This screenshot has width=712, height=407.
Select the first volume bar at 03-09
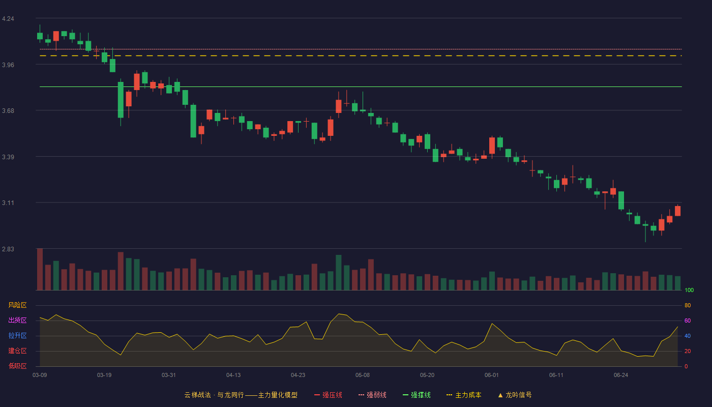pyautogui.click(x=40, y=269)
